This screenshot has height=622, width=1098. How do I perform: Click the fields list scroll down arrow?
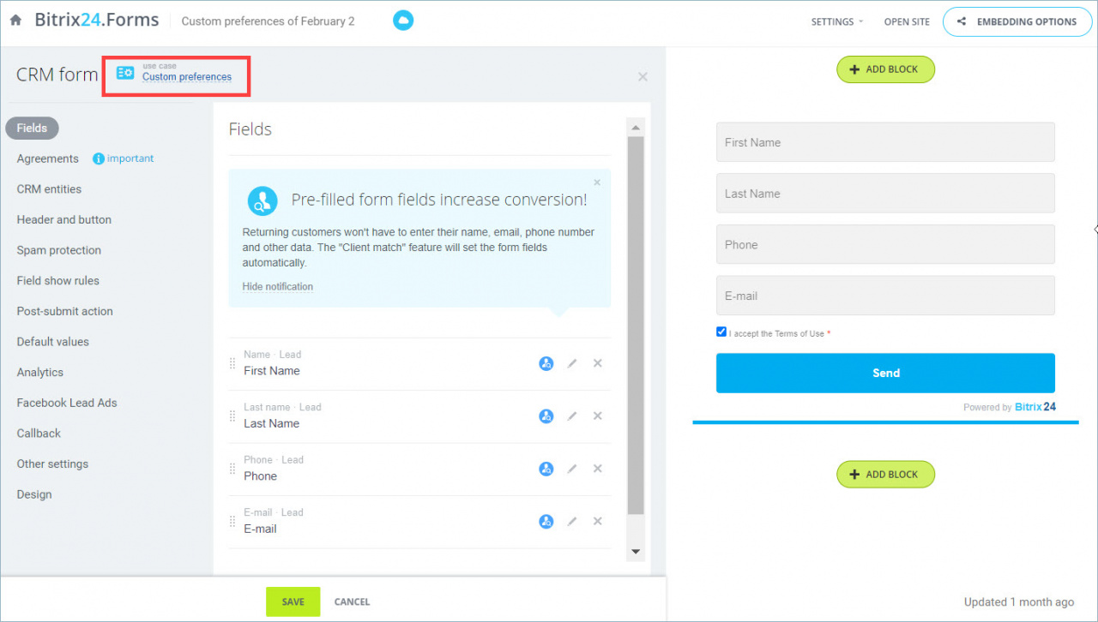(636, 552)
